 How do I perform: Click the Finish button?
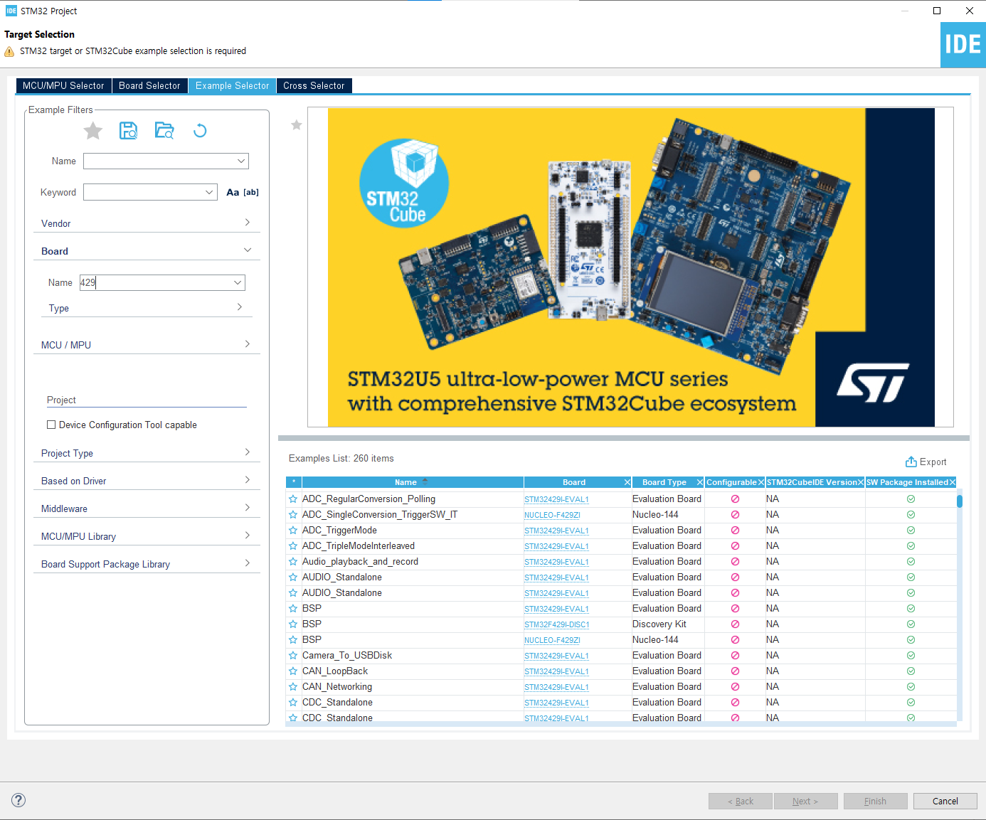(876, 801)
